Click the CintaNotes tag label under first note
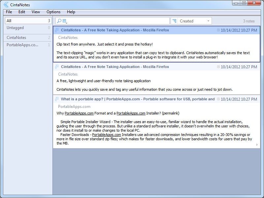 pyautogui.click(x=68, y=38)
